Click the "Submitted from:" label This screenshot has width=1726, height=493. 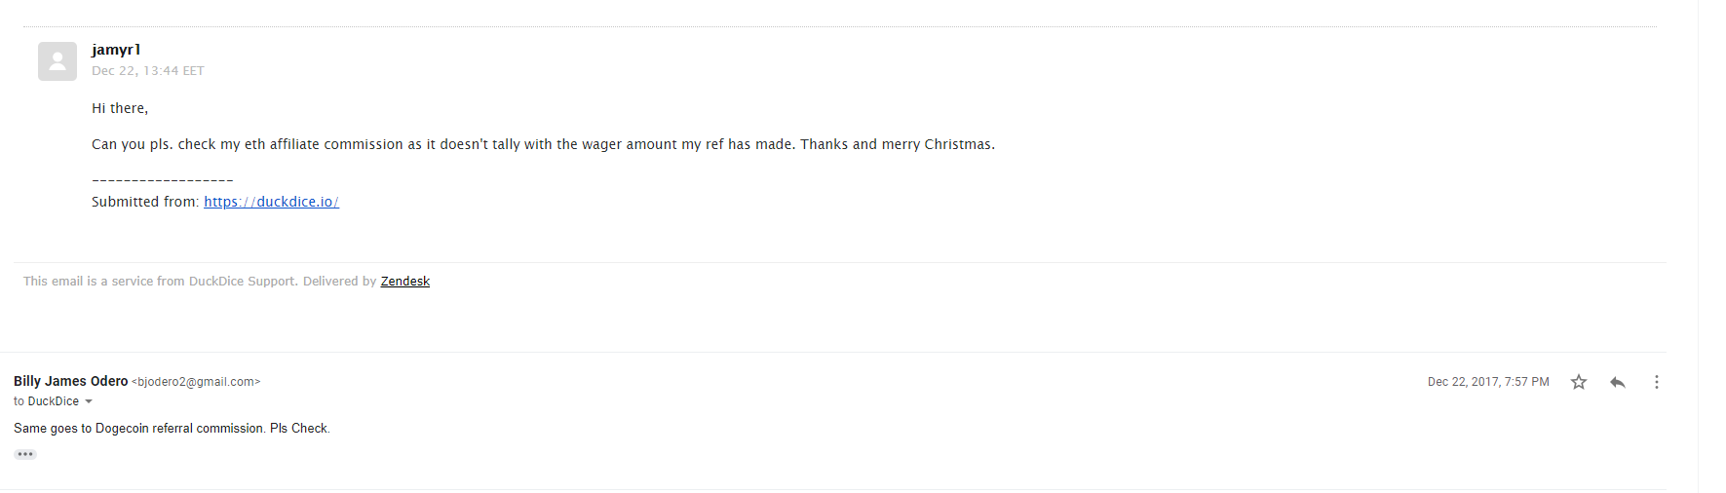tap(145, 202)
